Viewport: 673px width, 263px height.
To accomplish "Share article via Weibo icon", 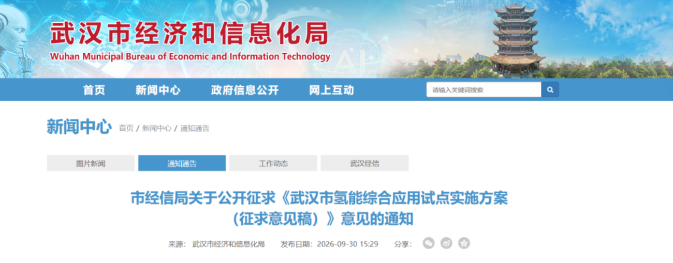I will pos(446,243).
